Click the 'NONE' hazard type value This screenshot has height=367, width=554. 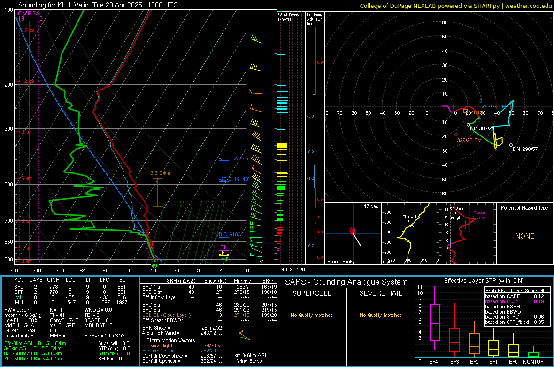coord(524,236)
